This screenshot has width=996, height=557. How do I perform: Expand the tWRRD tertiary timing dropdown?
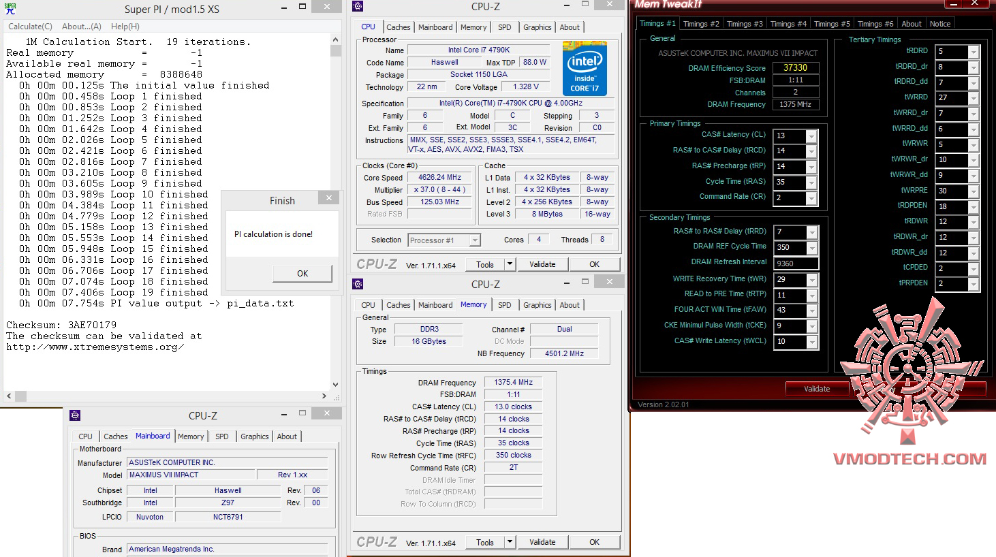[x=974, y=99]
